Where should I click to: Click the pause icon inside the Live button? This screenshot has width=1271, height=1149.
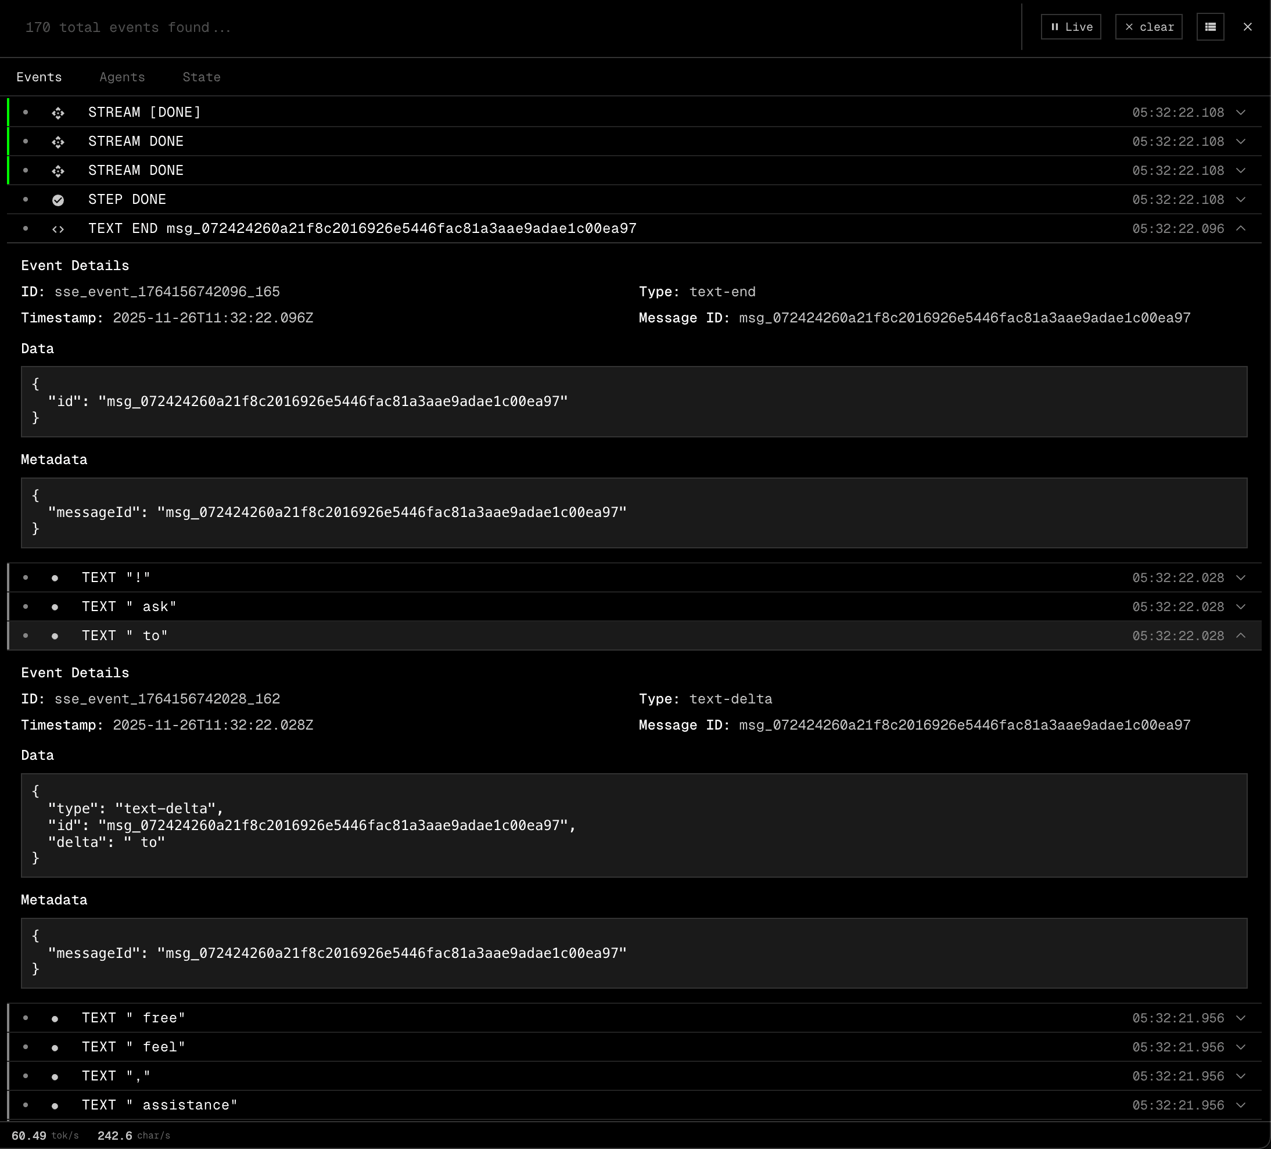[1054, 27]
